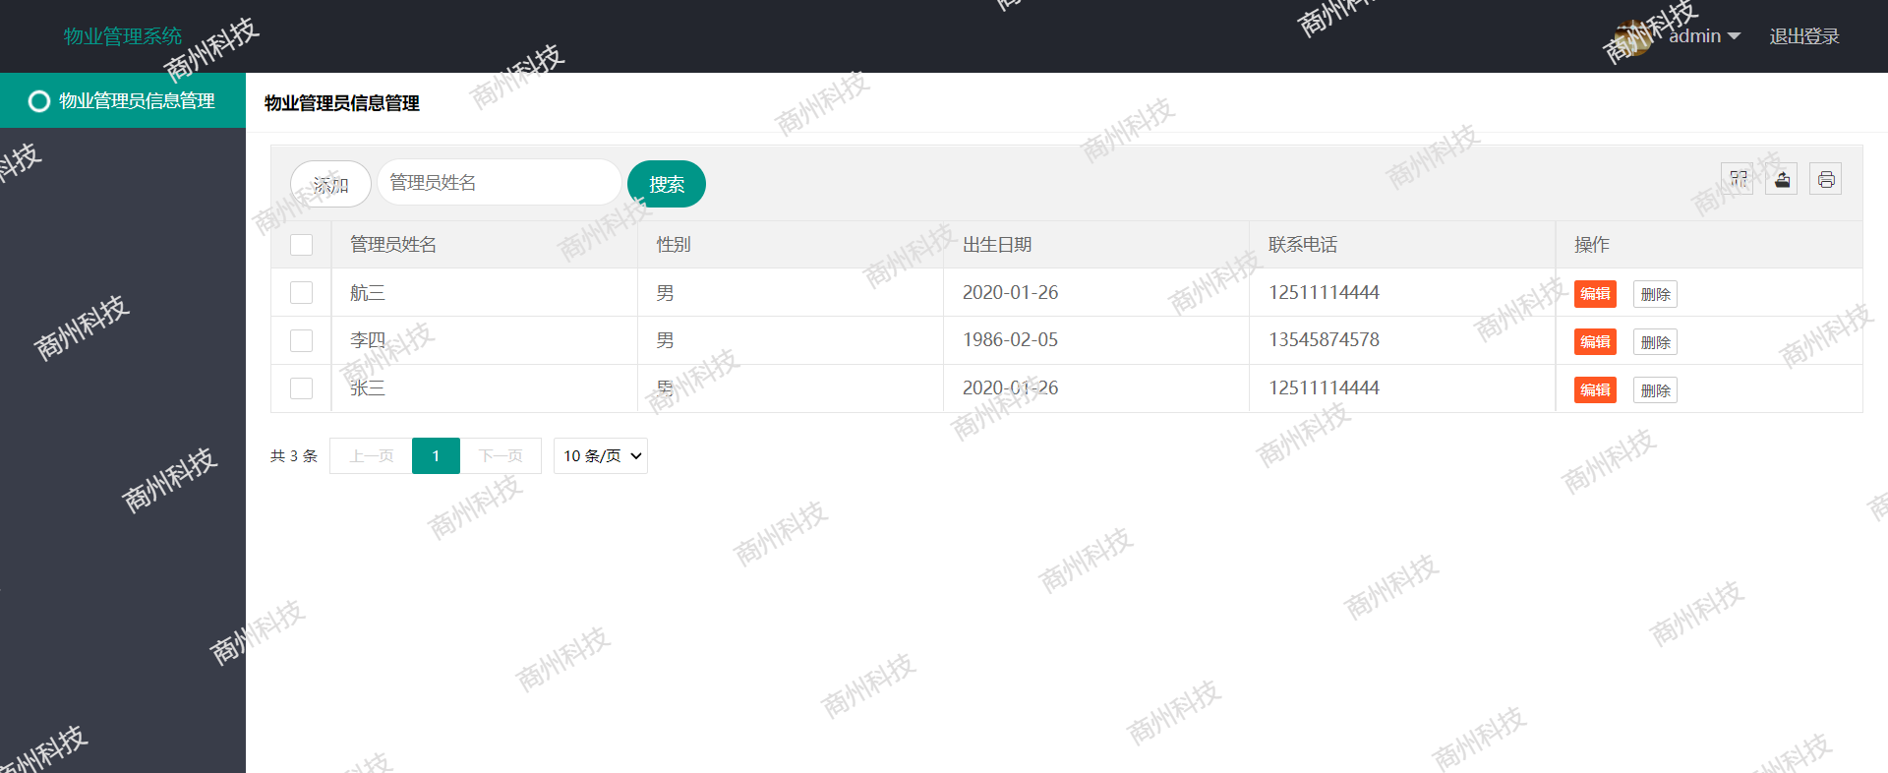Check the row checkbox for 李四
1888x773 pixels.
[x=302, y=340]
